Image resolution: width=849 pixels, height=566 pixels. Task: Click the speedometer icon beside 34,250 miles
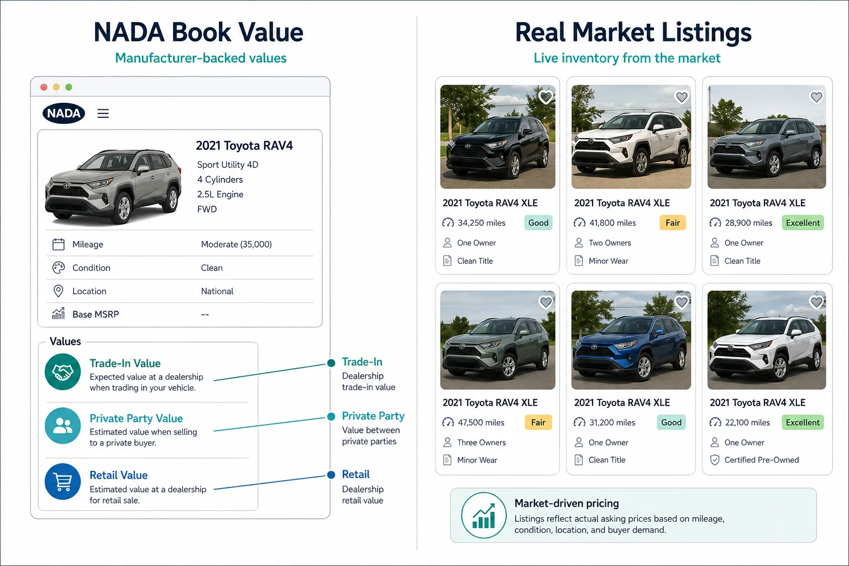coord(448,223)
